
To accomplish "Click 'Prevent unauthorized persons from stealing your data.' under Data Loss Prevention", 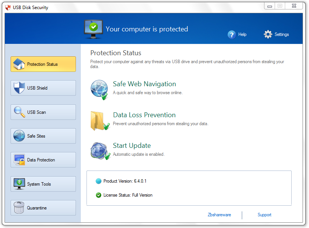I will point(161,124).
